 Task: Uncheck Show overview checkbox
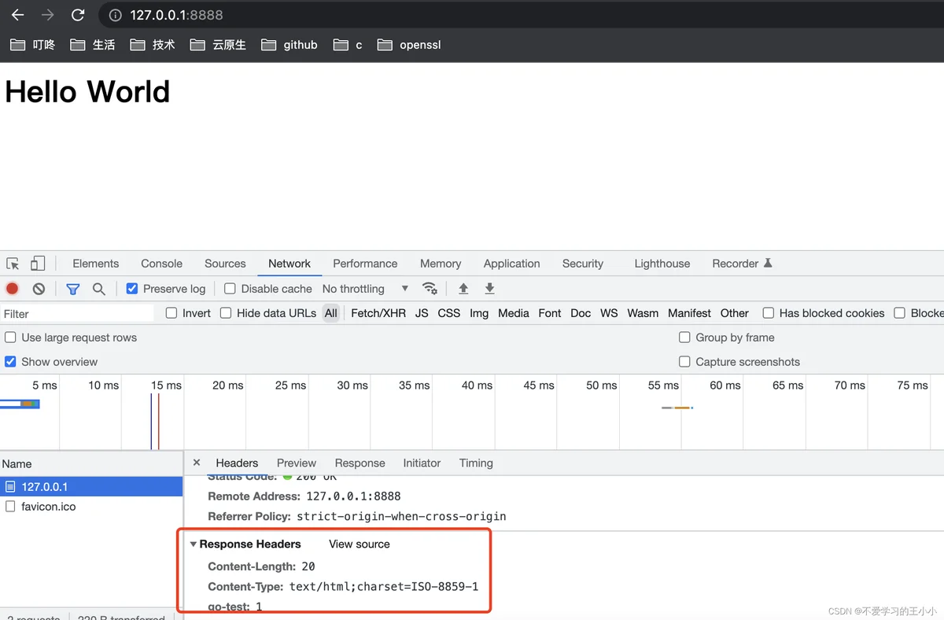click(x=11, y=362)
